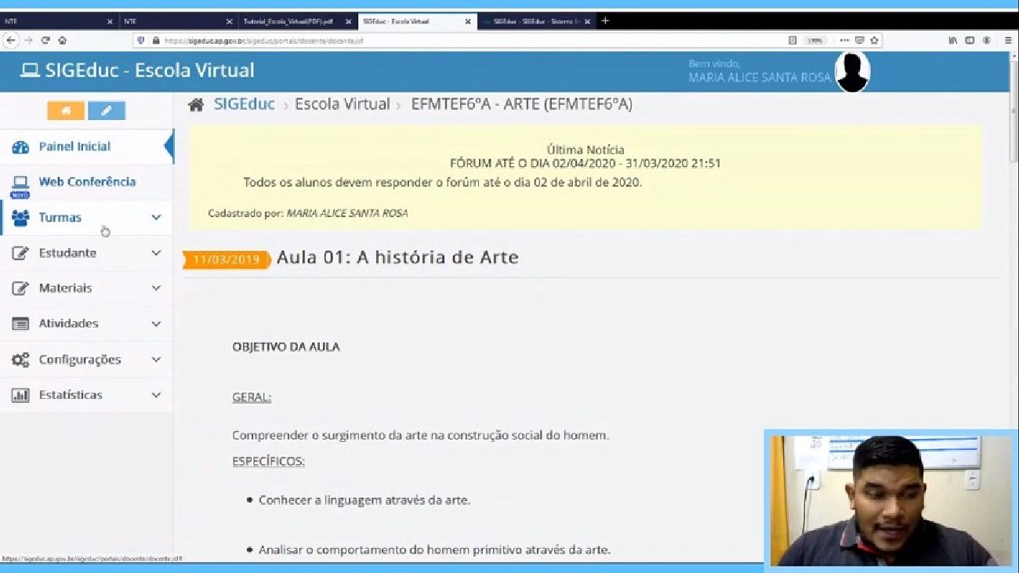Open the Configurações sidebar item

point(86,360)
